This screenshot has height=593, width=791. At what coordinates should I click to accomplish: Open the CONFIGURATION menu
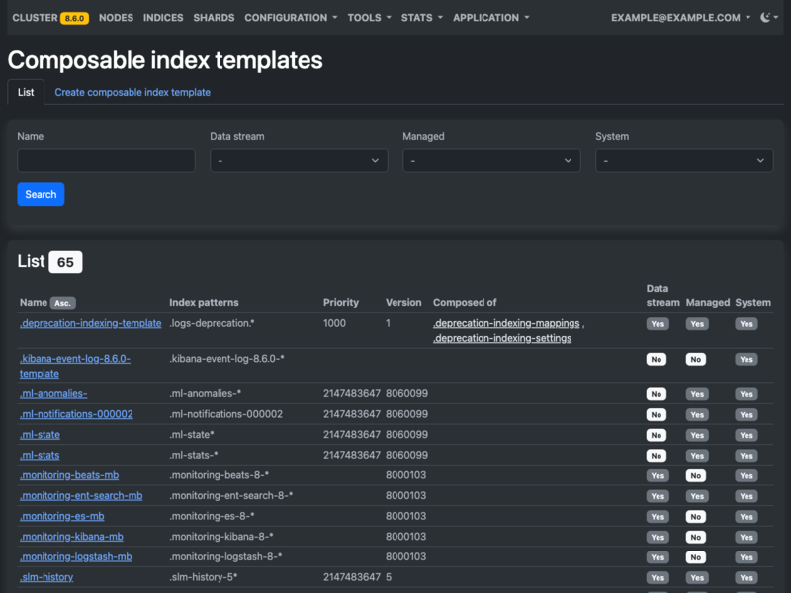coord(287,17)
